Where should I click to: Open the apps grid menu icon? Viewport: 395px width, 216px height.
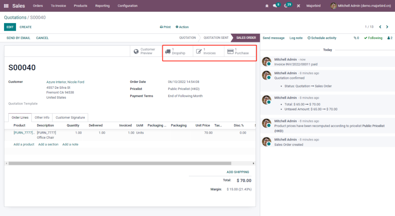click(6, 6)
